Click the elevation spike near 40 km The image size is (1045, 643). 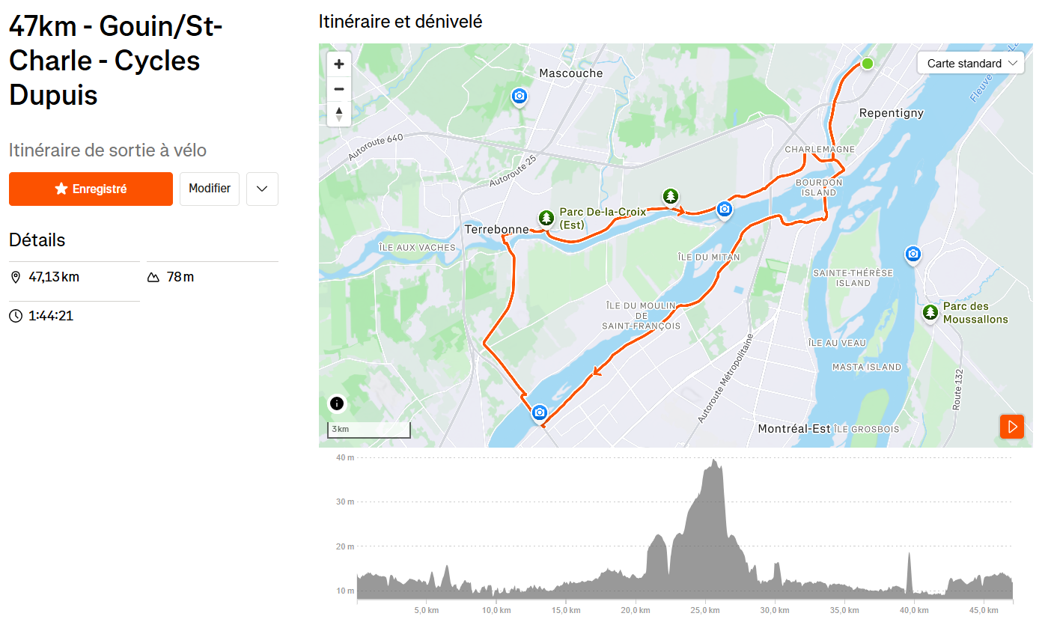(910, 555)
